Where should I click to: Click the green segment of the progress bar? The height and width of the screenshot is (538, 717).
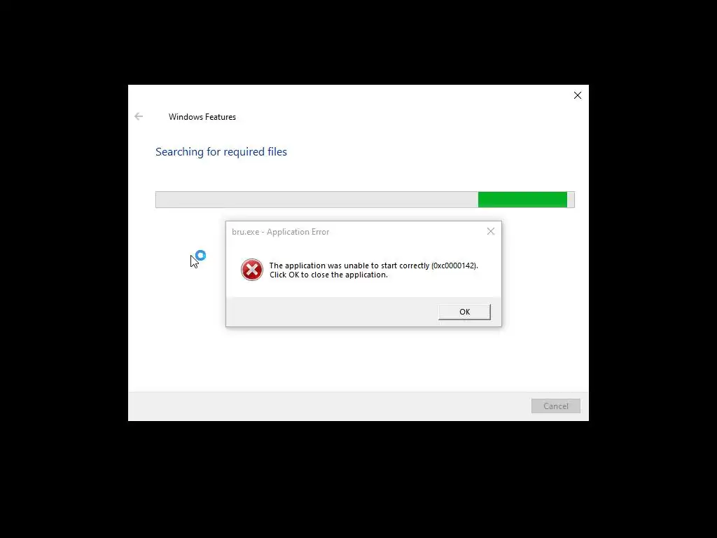coord(522,200)
